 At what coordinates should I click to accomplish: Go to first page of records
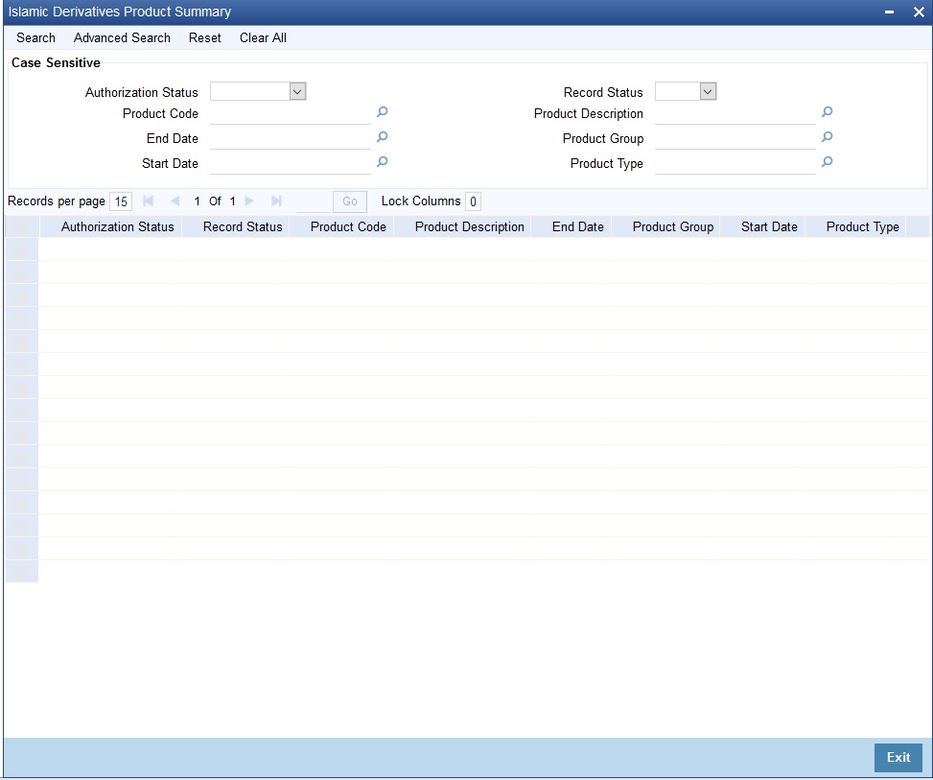coord(149,201)
